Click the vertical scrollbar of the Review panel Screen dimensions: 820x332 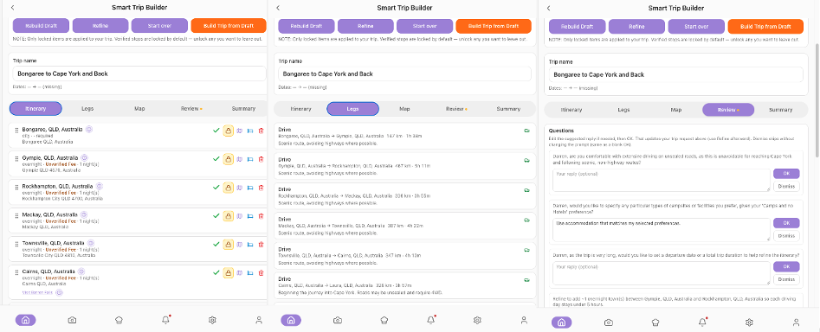(817, 99)
